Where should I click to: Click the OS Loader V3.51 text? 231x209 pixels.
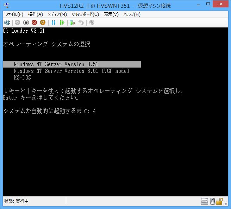coord(24,31)
